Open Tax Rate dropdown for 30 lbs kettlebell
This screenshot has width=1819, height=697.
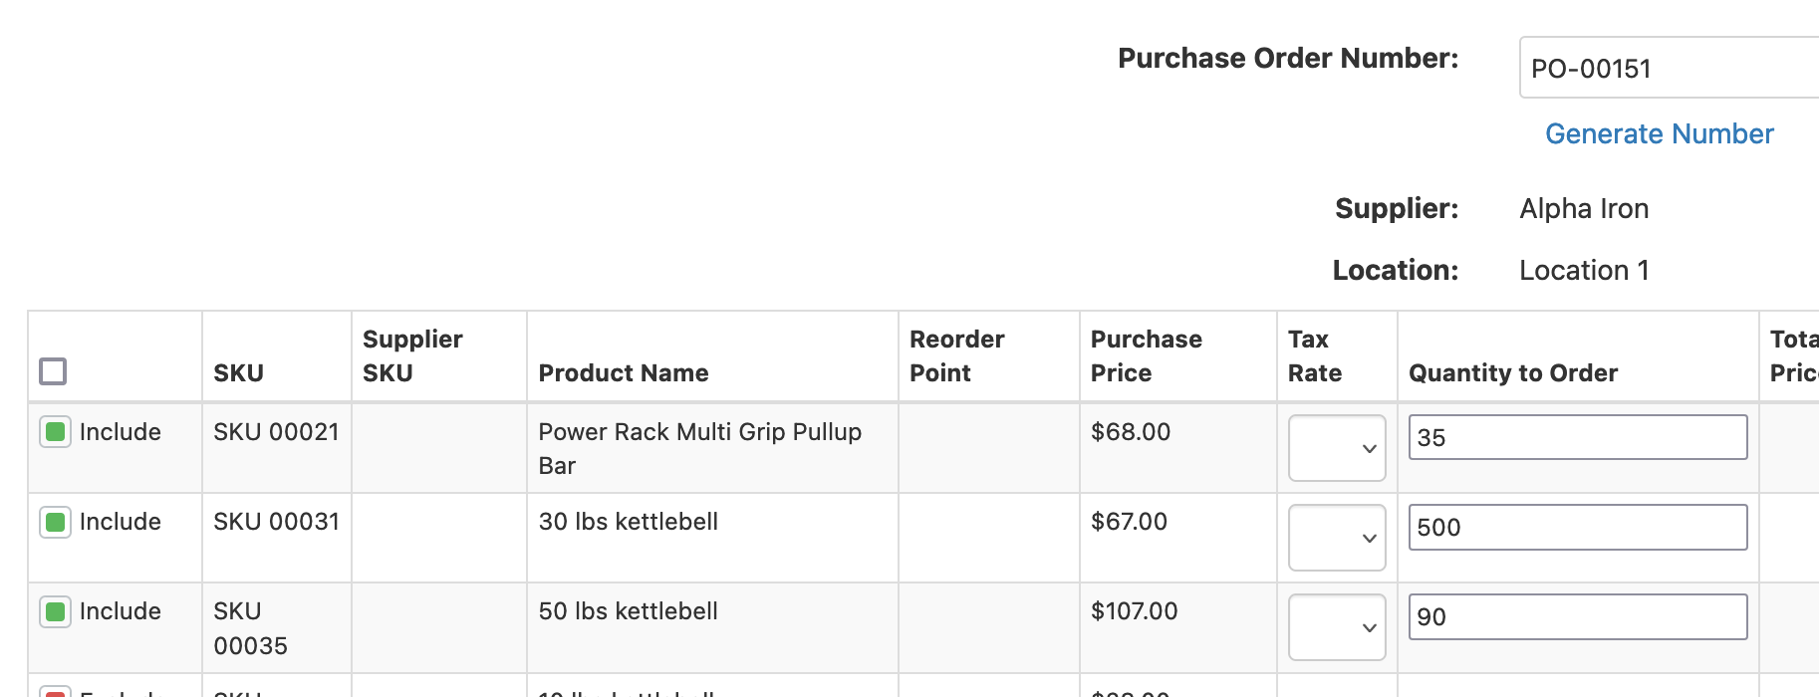[x=1336, y=537]
